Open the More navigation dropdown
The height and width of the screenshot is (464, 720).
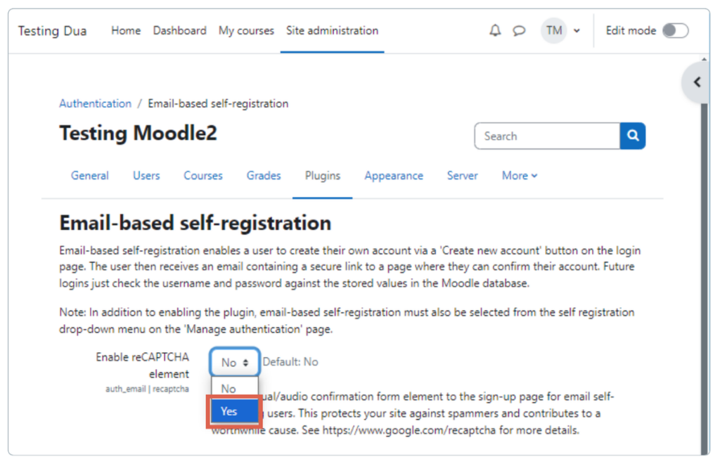point(519,176)
